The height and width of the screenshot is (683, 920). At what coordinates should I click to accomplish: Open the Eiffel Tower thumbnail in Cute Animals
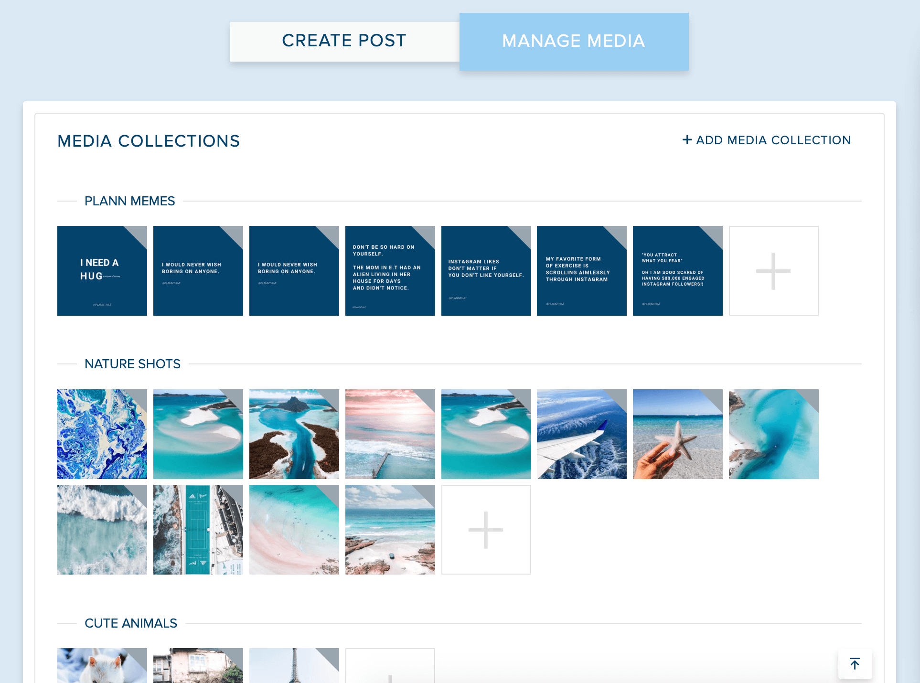click(294, 669)
